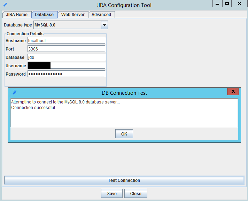Open the Database type dropdown arrow
The width and height of the screenshot is (248, 201).
coord(104,25)
